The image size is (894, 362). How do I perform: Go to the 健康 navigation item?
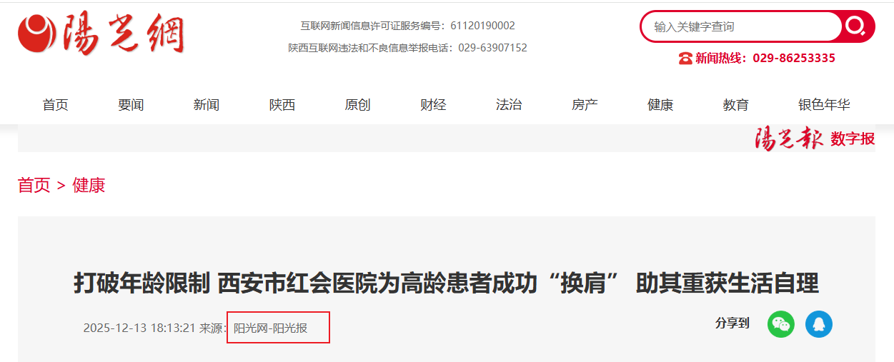[660, 105]
